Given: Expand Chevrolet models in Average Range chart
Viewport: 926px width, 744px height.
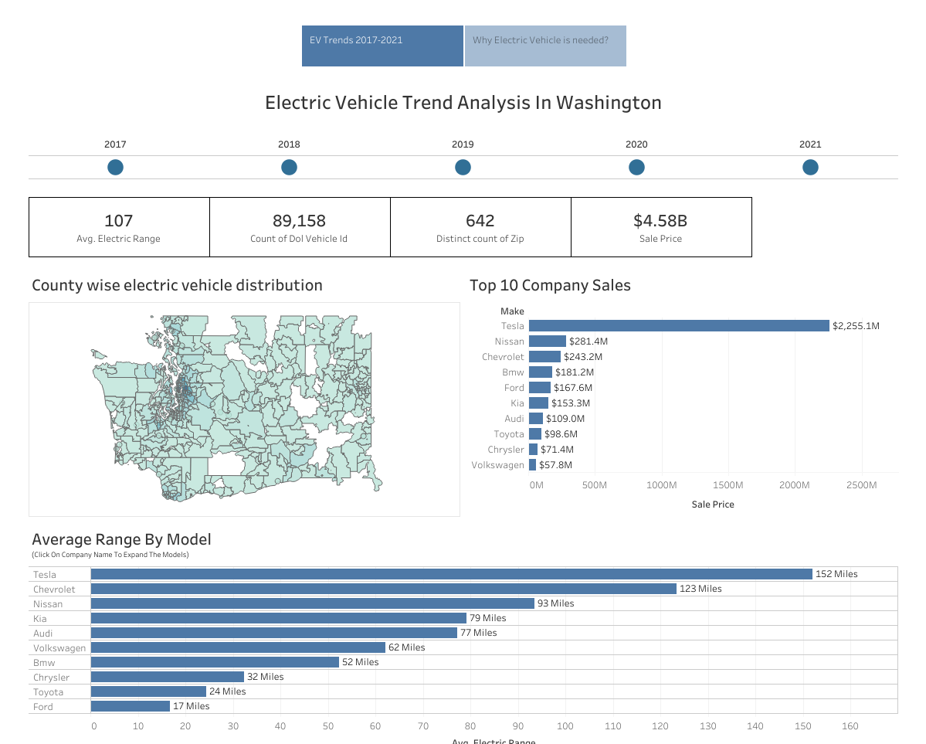Looking at the screenshot, I should click(x=54, y=589).
